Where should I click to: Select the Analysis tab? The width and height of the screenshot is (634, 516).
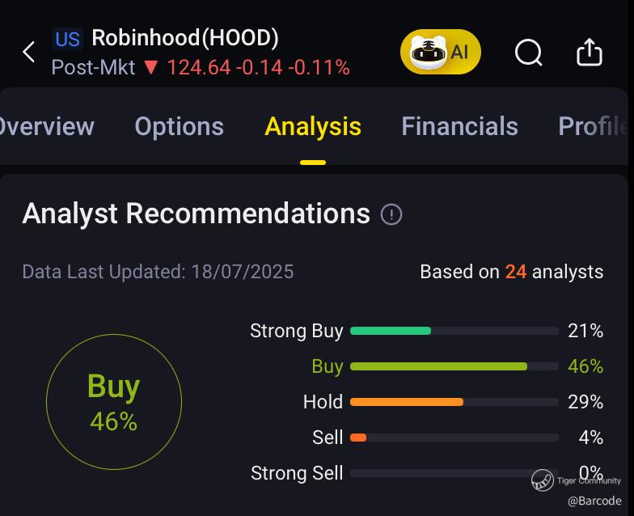pos(313,126)
